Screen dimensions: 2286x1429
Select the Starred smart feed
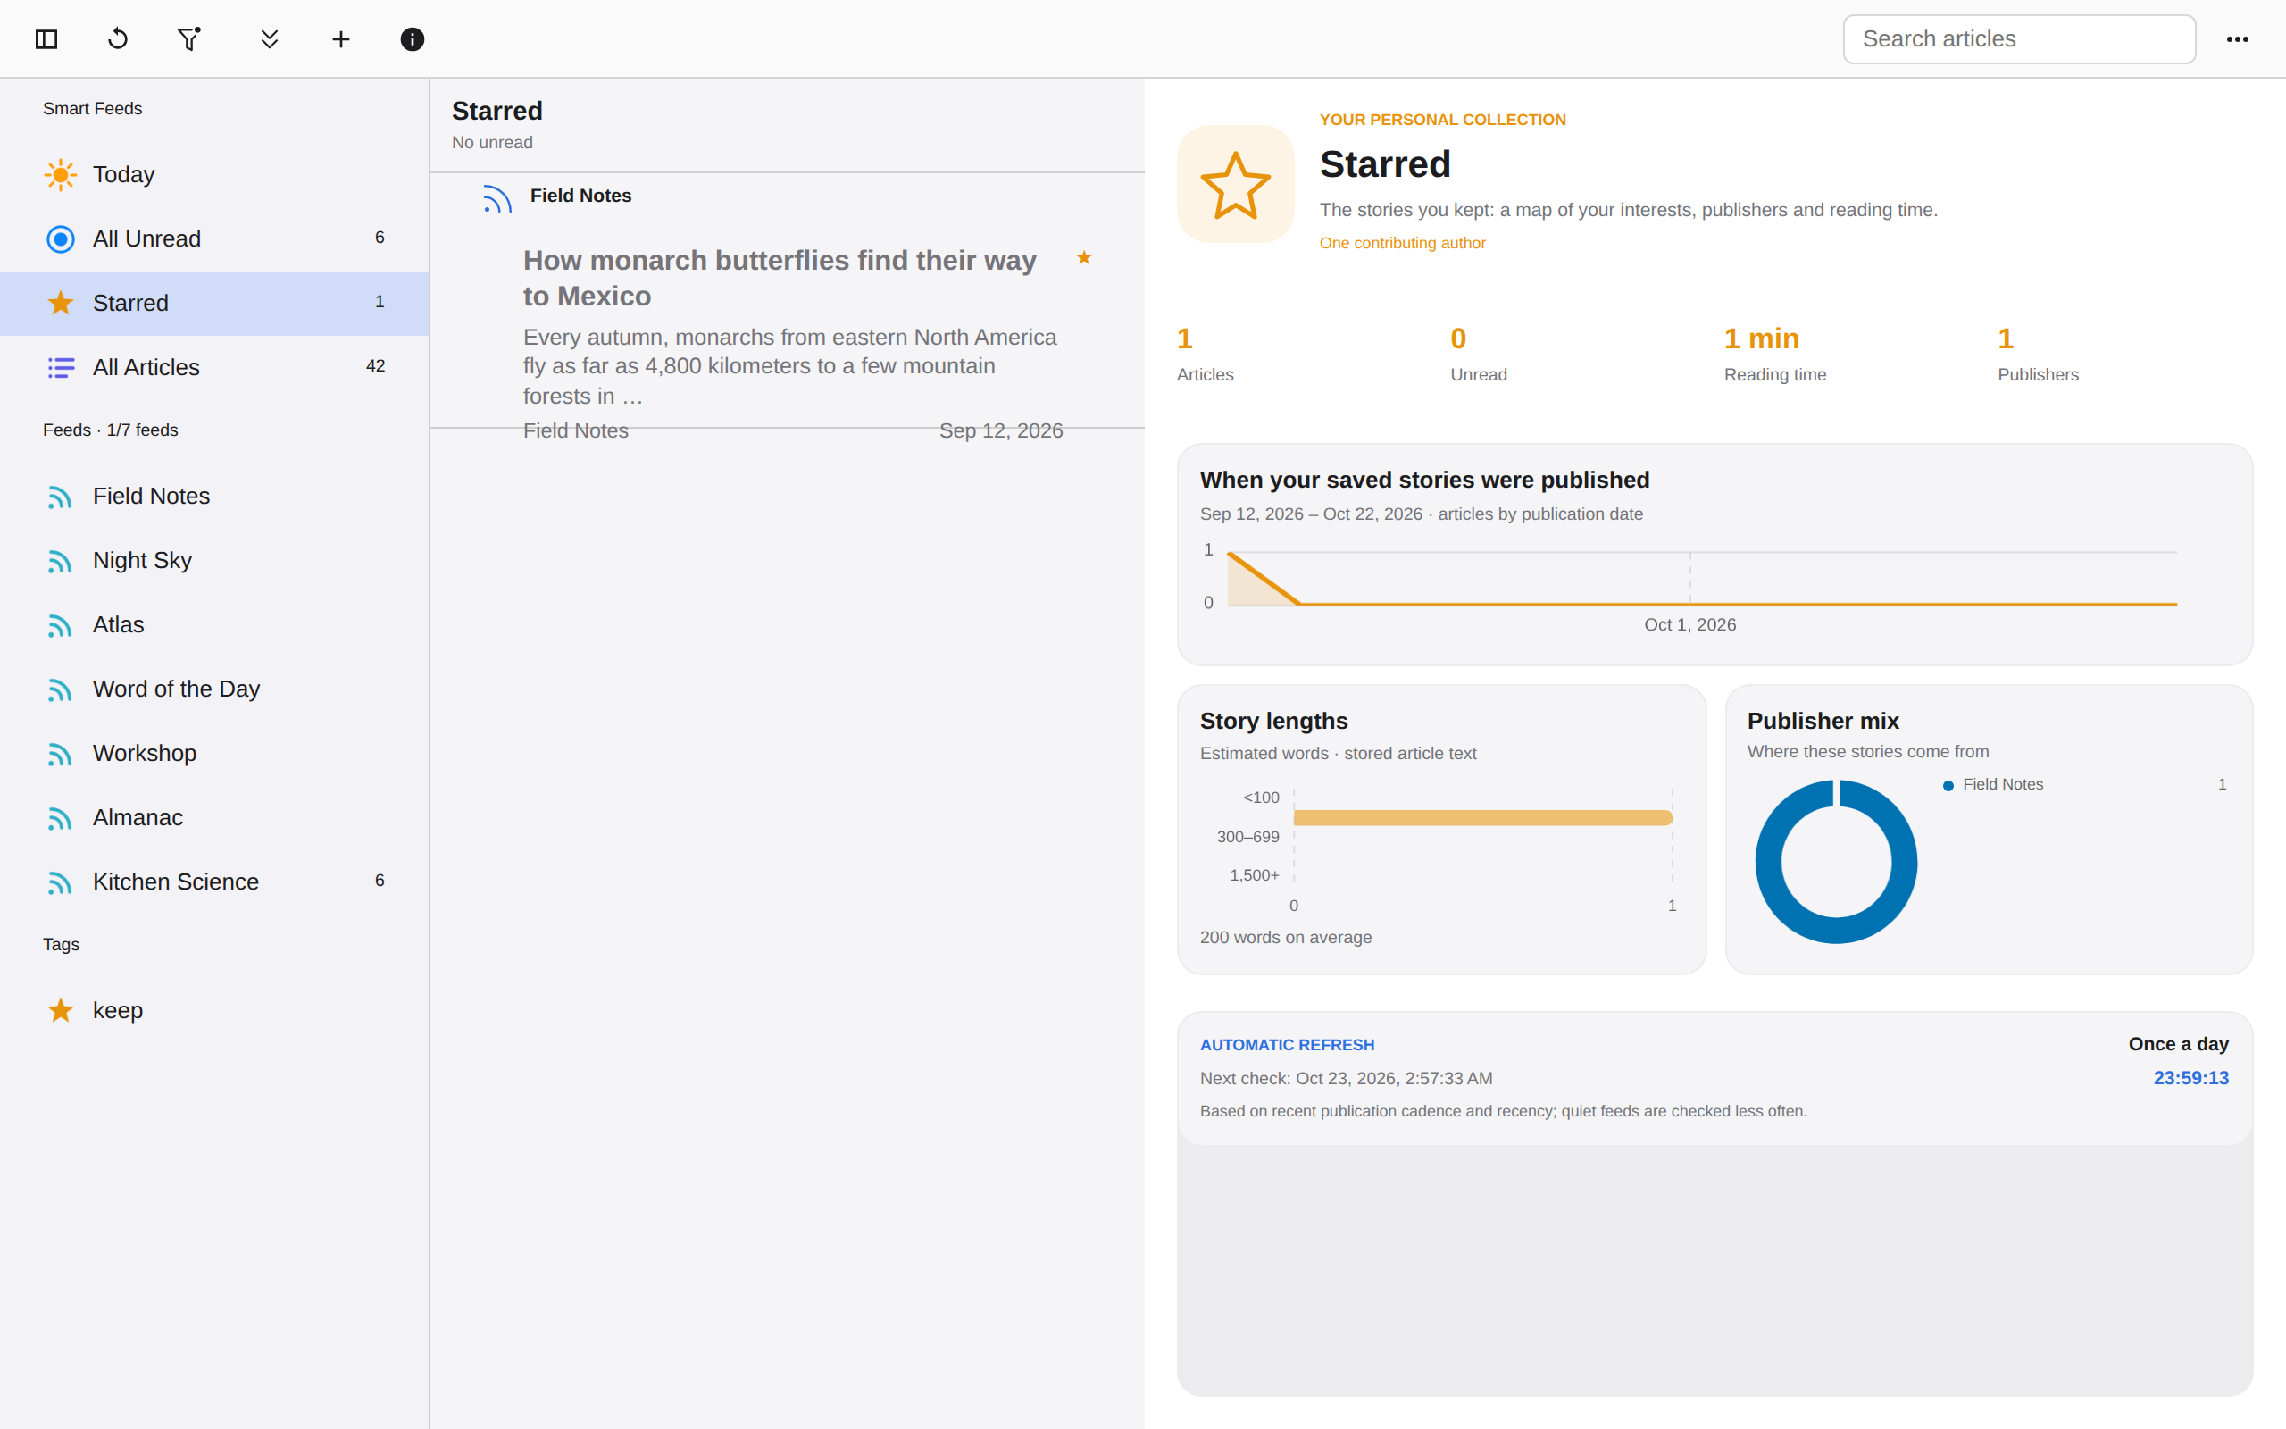[214, 304]
